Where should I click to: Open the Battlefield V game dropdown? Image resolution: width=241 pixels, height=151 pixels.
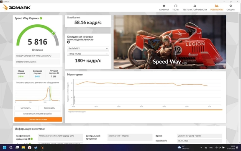click(x=88, y=48)
